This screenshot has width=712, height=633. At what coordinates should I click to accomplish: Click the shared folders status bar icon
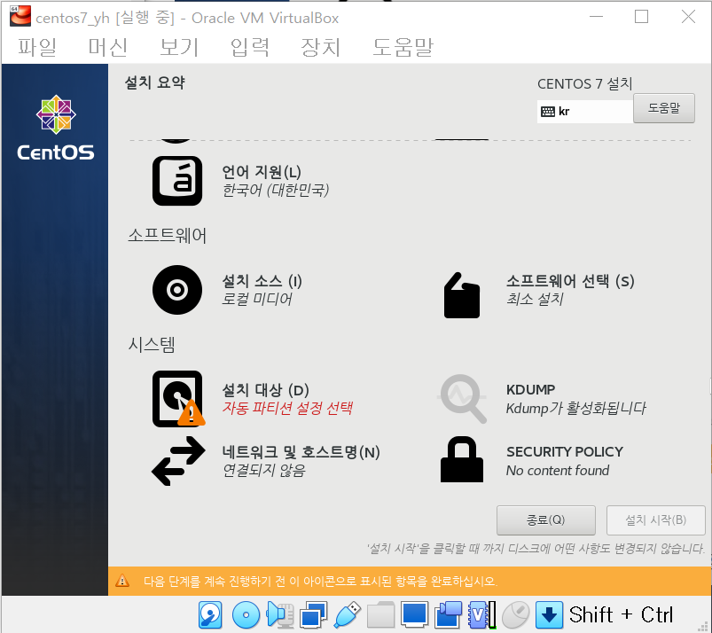coord(380,615)
